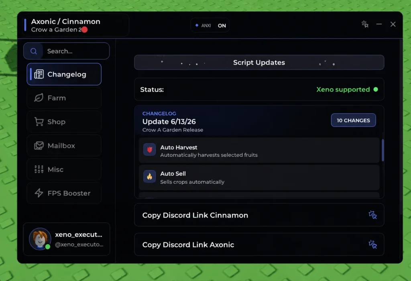Click the user avatar picture

coord(40,238)
